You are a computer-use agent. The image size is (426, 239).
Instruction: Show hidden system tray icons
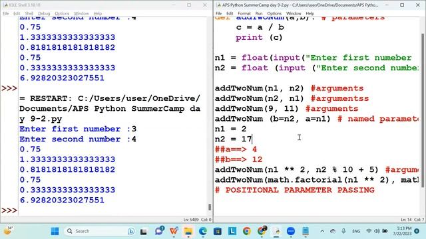pos(322,231)
